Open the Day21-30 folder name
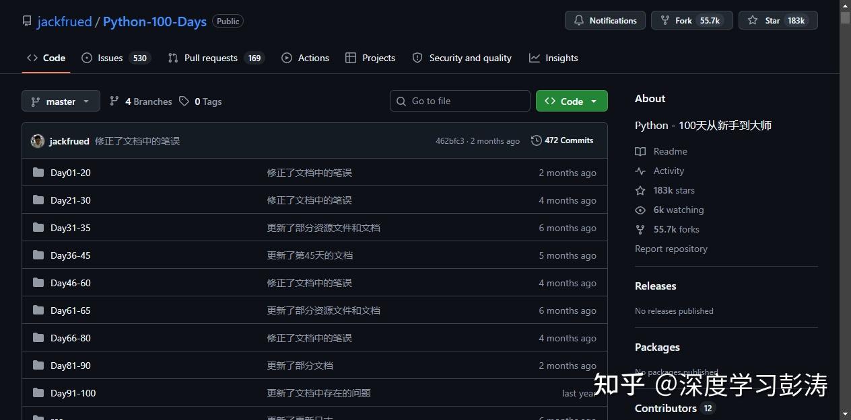The image size is (851, 420). tap(71, 200)
